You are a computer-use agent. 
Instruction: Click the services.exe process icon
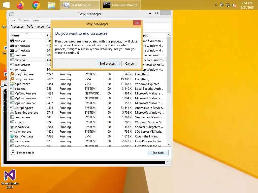tap(12, 117)
